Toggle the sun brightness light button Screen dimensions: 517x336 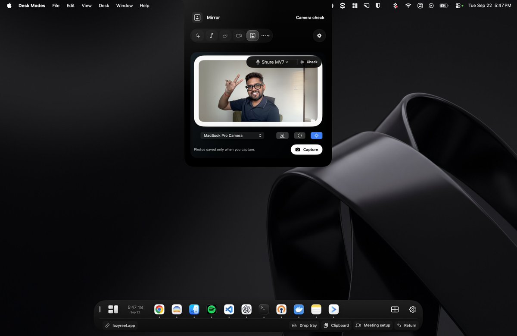click(317, 135)
